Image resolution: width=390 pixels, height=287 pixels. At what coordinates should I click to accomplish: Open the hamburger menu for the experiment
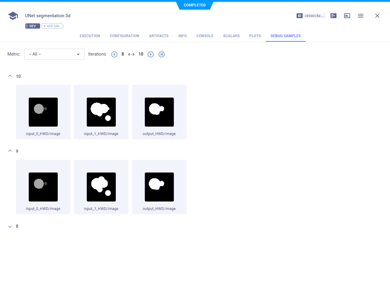360,15
